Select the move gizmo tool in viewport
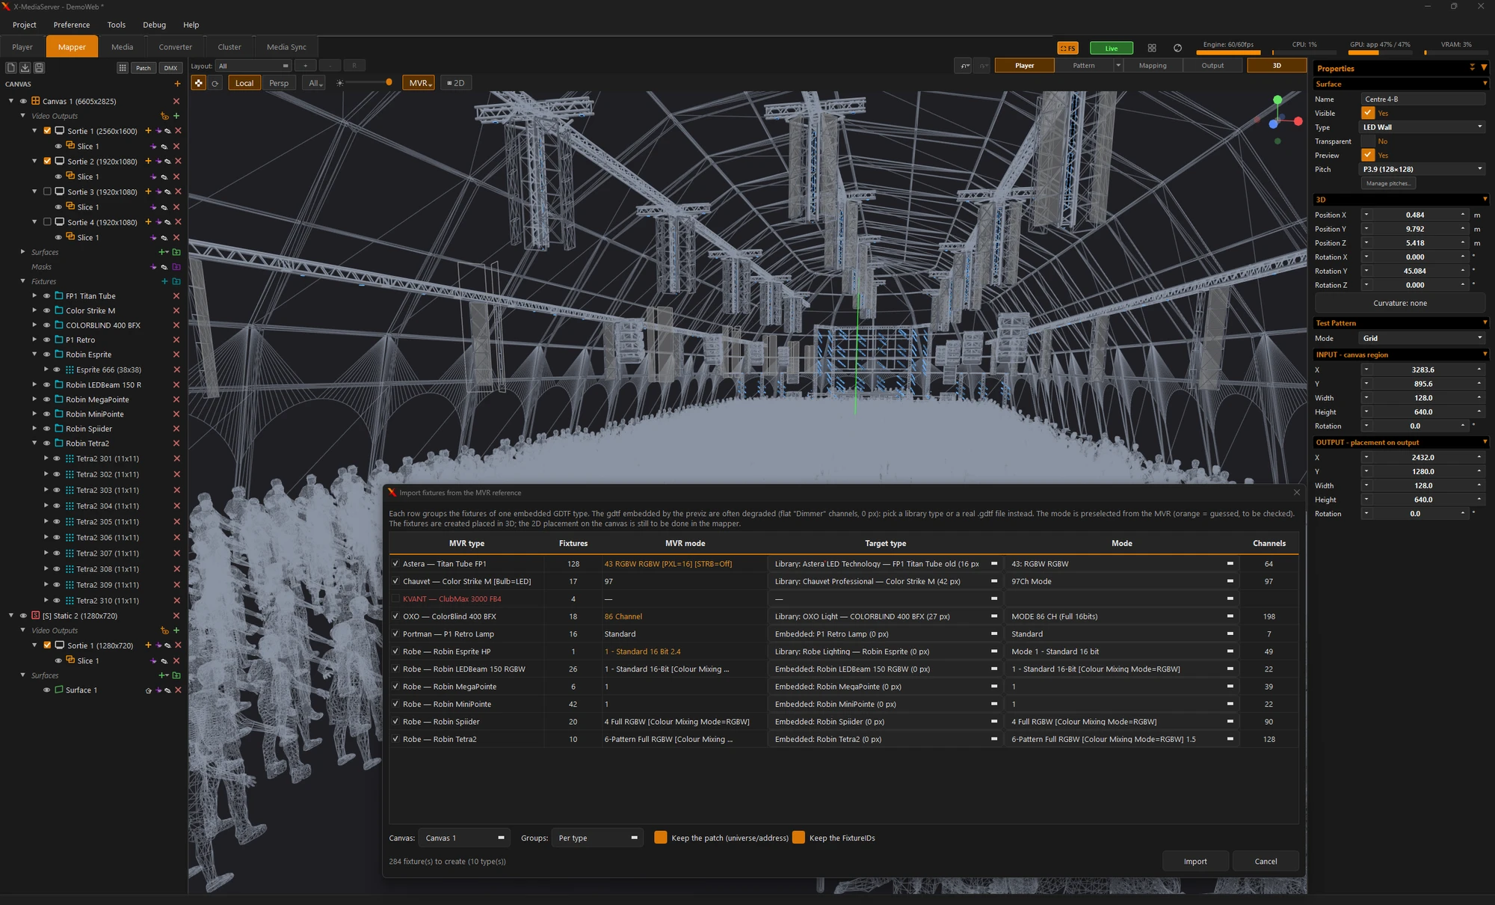The width and height of the screenshot is (1495, 905). click(x=198, y=83)
